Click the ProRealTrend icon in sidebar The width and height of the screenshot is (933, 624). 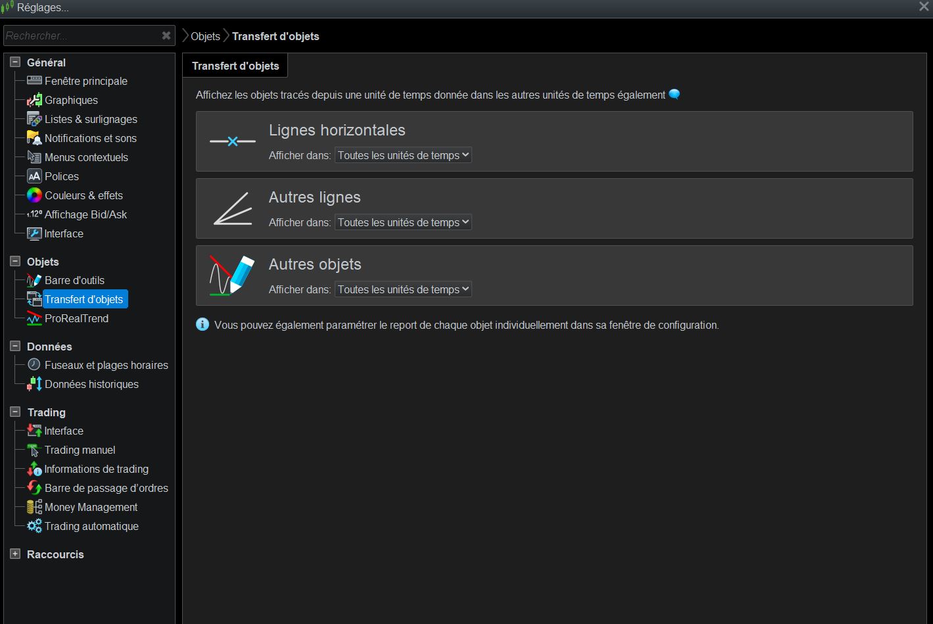34,319
